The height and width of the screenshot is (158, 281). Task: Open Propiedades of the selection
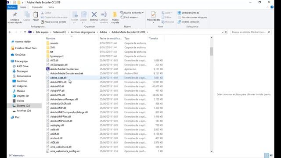tap(153, 17)
